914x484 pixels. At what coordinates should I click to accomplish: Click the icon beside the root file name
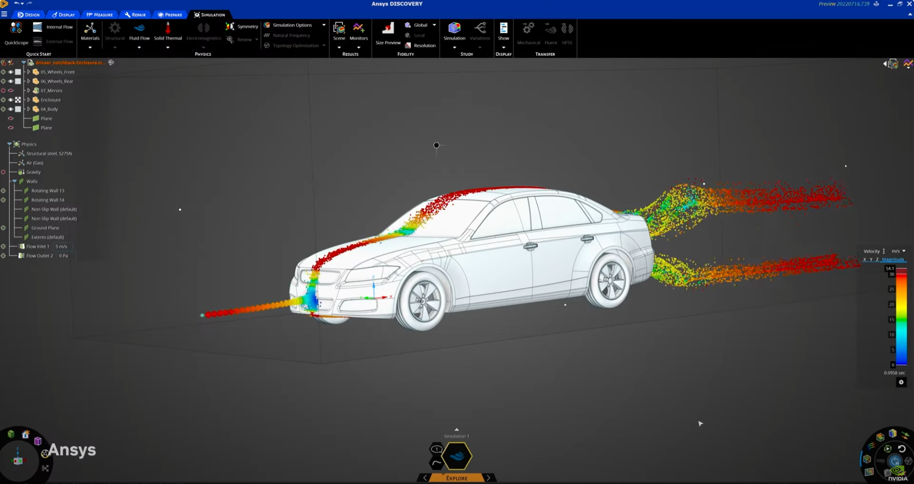[111, 63]
